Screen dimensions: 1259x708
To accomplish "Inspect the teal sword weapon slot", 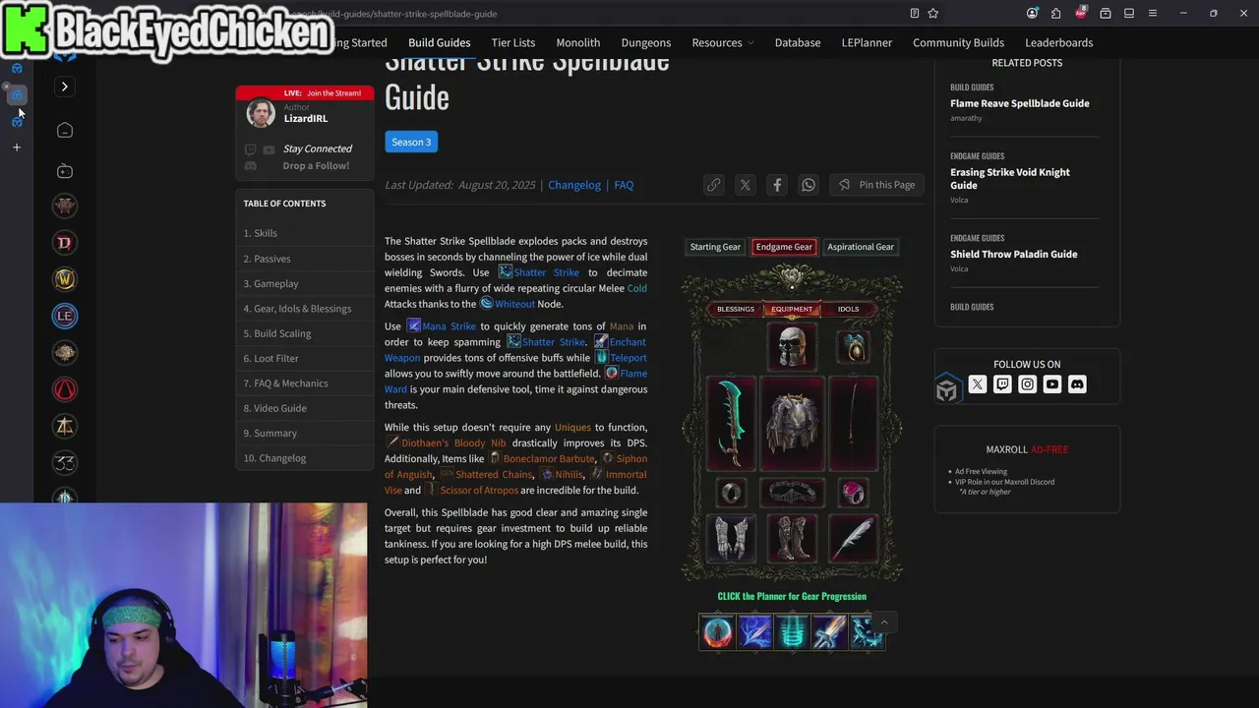I will [731, 423].
